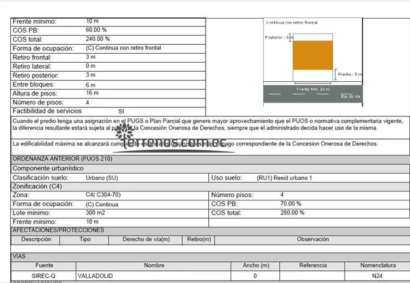The image size is (410, 283).
Task: Click the 'Continua con retiro frontal' diagram title
Action: click(292, 23)
